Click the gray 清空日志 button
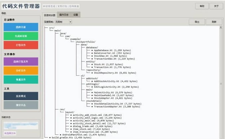The height and width of the screenshot is (139, 225). [21, 105]
